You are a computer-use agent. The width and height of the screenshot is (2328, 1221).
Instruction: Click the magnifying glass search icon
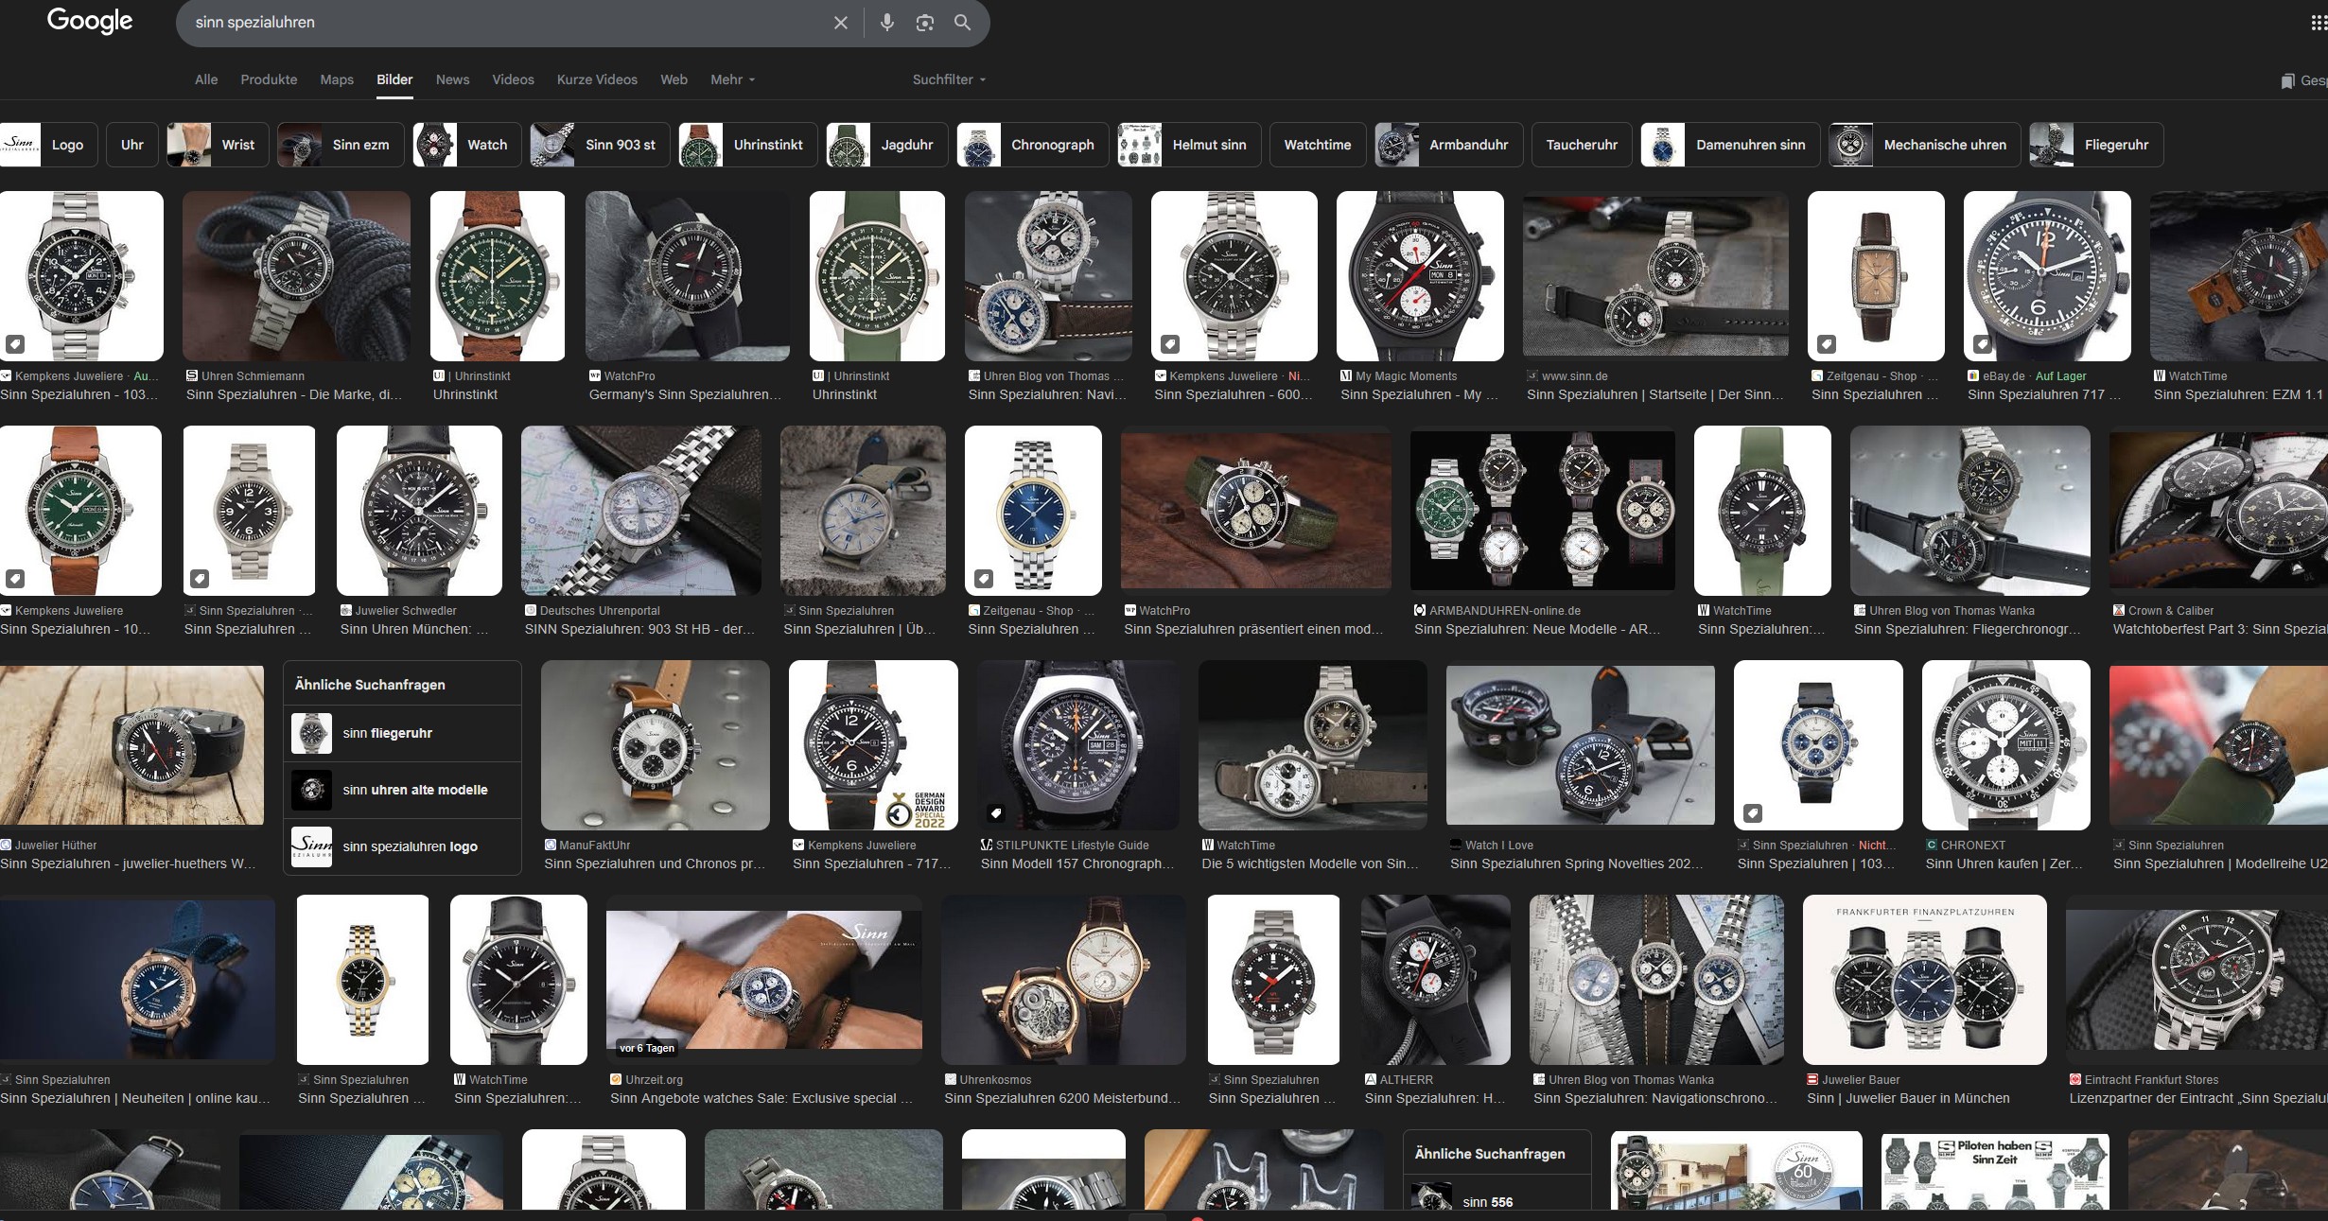coord(962,23)
